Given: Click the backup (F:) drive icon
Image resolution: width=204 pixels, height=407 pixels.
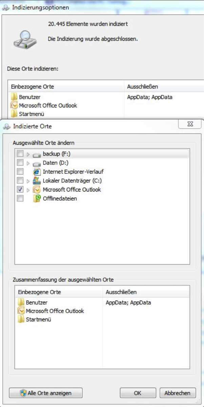Looking at the screenshot, I should click(x=37, y=154).
